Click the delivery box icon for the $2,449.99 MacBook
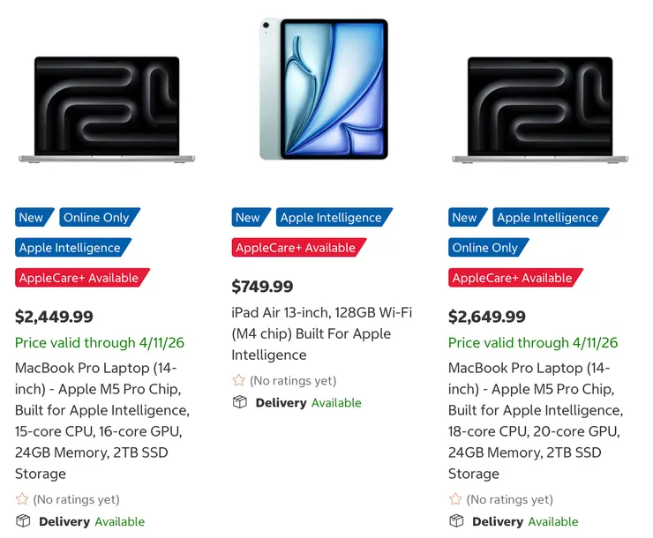 point(23,522)
